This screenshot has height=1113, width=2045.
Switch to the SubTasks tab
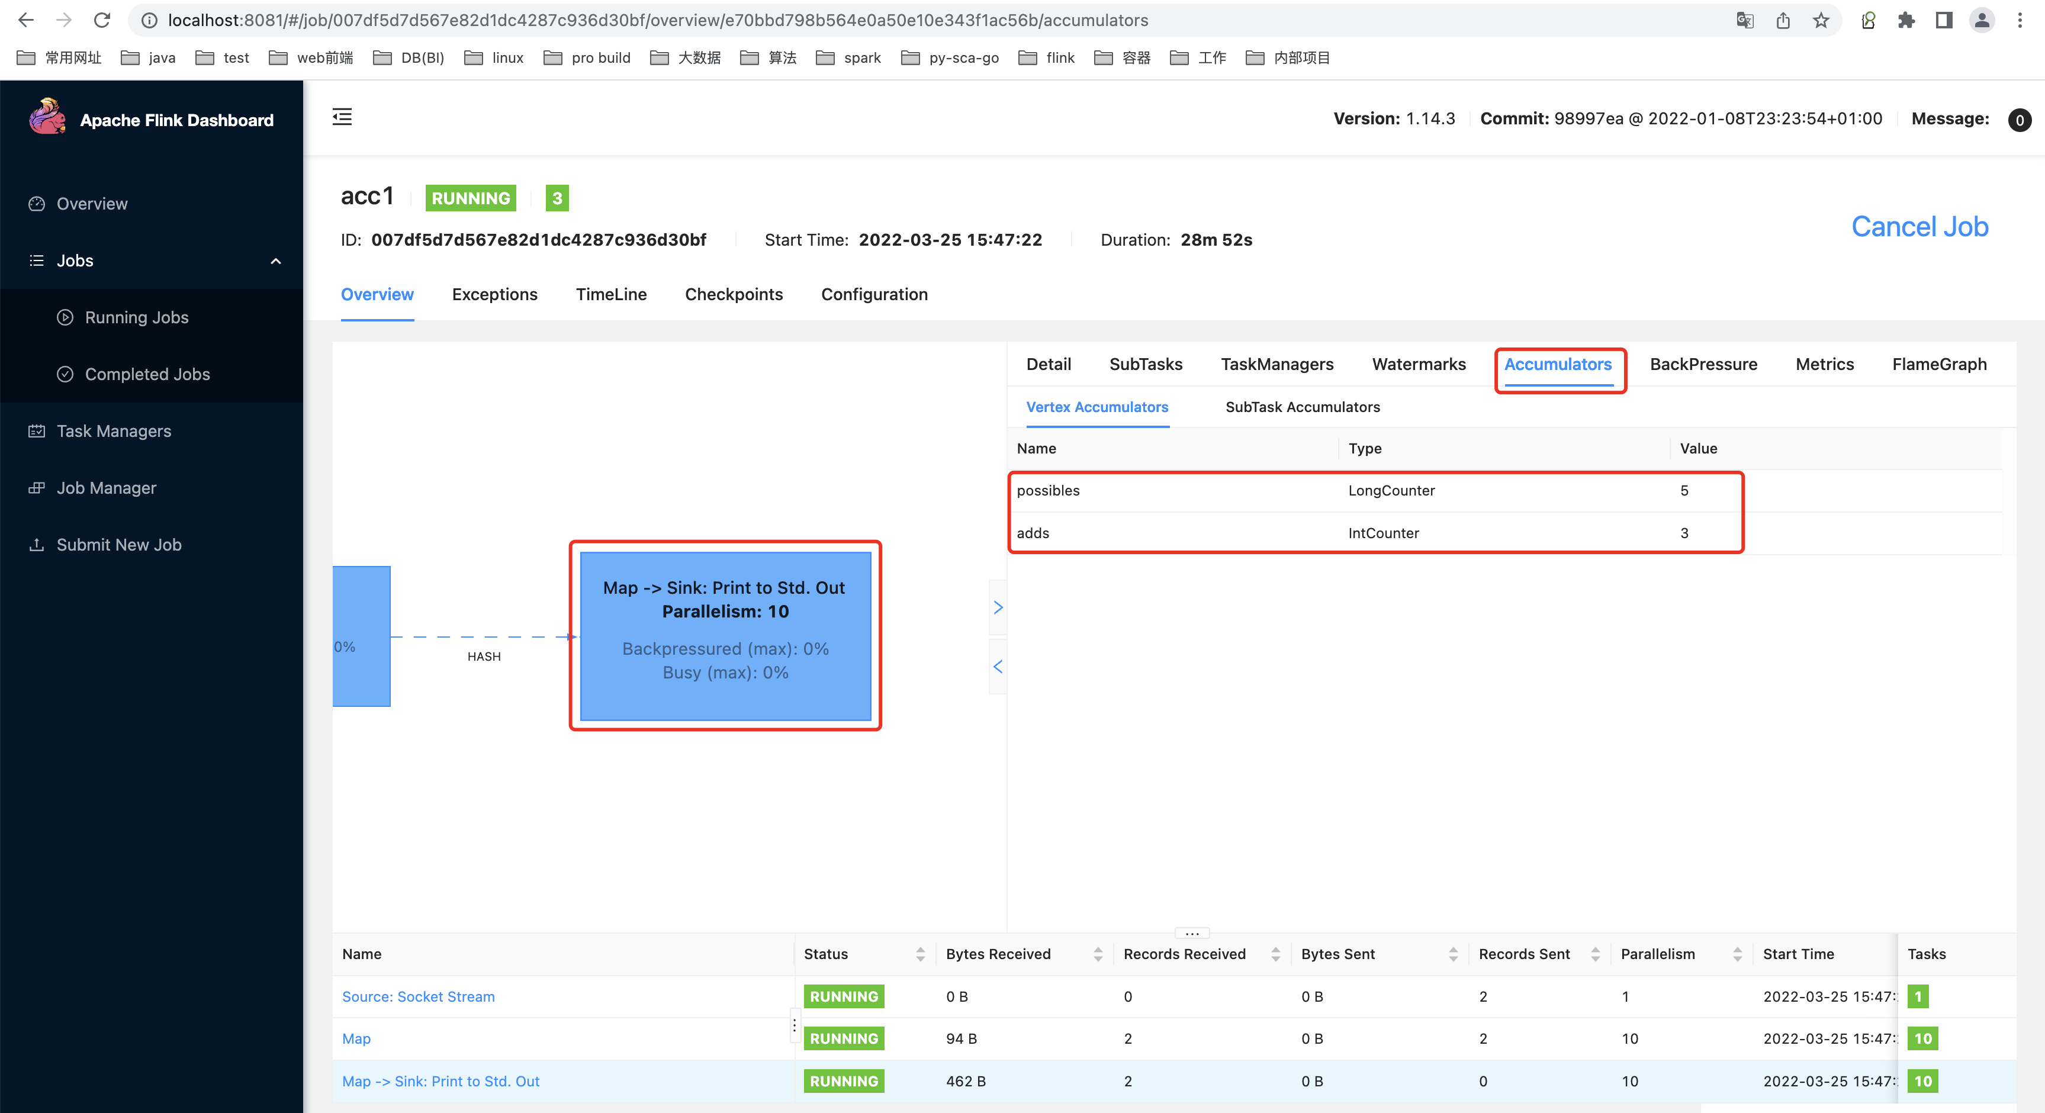pos(1146,364)
